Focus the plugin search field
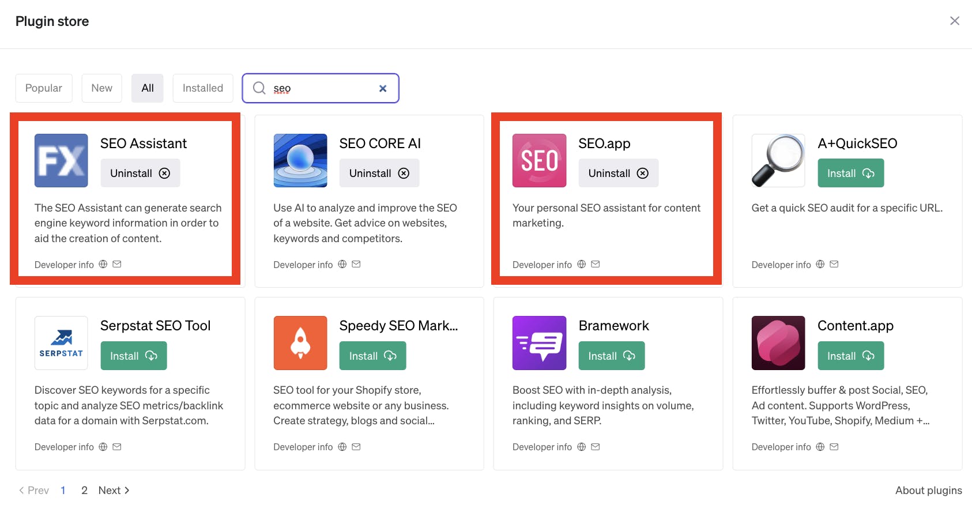 pos(321,88)
